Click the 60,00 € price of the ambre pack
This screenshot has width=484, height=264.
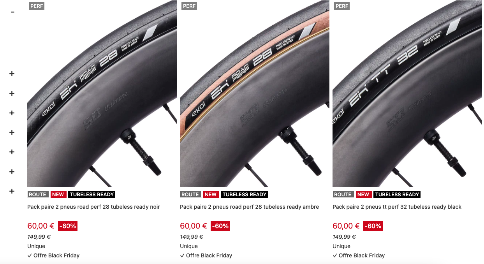pos(194,226)
